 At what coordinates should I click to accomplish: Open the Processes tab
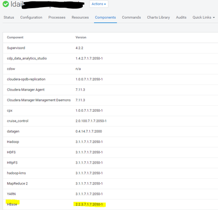pyautogui.click(x=57, y=17)
